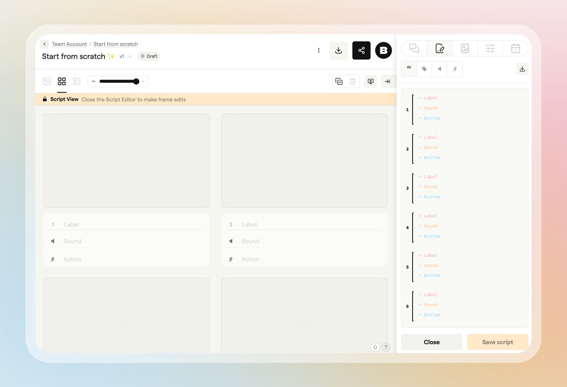Select frame 2 image placeholder
567x387 pixels.
click(304, 160)
